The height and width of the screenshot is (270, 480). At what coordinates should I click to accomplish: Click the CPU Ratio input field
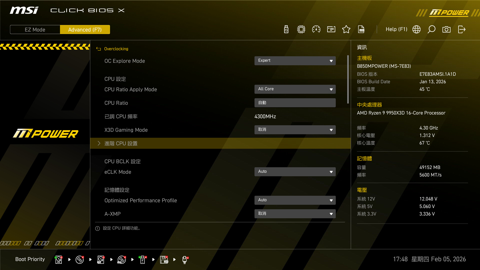tap(295, 103)
